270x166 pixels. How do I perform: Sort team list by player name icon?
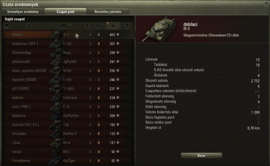(x=29, y=26)
